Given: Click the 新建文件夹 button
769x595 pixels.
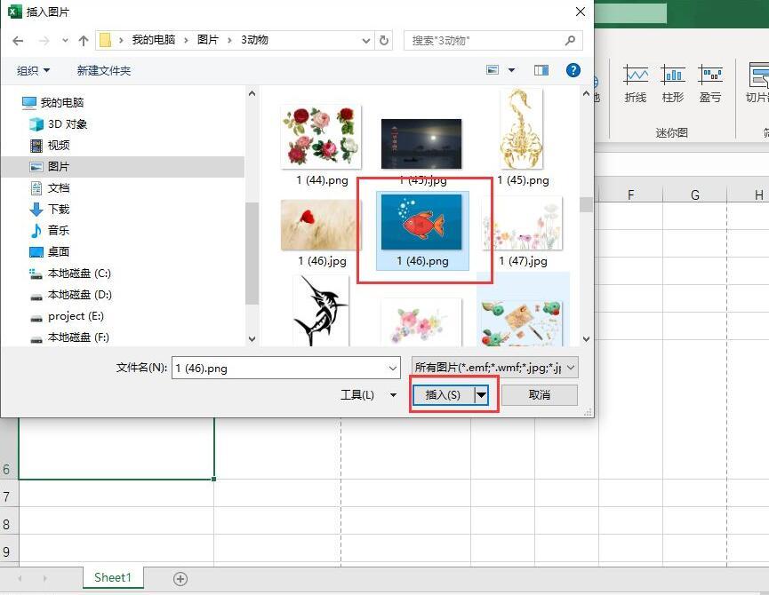Looking at the screenshot, I should [103, 70].
